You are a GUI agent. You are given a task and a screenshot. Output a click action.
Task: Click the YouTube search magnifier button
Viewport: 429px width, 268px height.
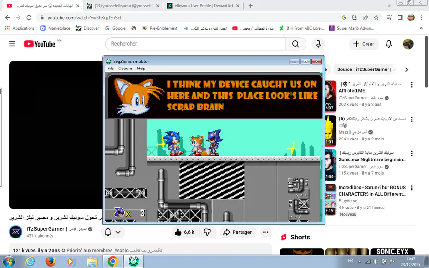[x=296, y=44]
